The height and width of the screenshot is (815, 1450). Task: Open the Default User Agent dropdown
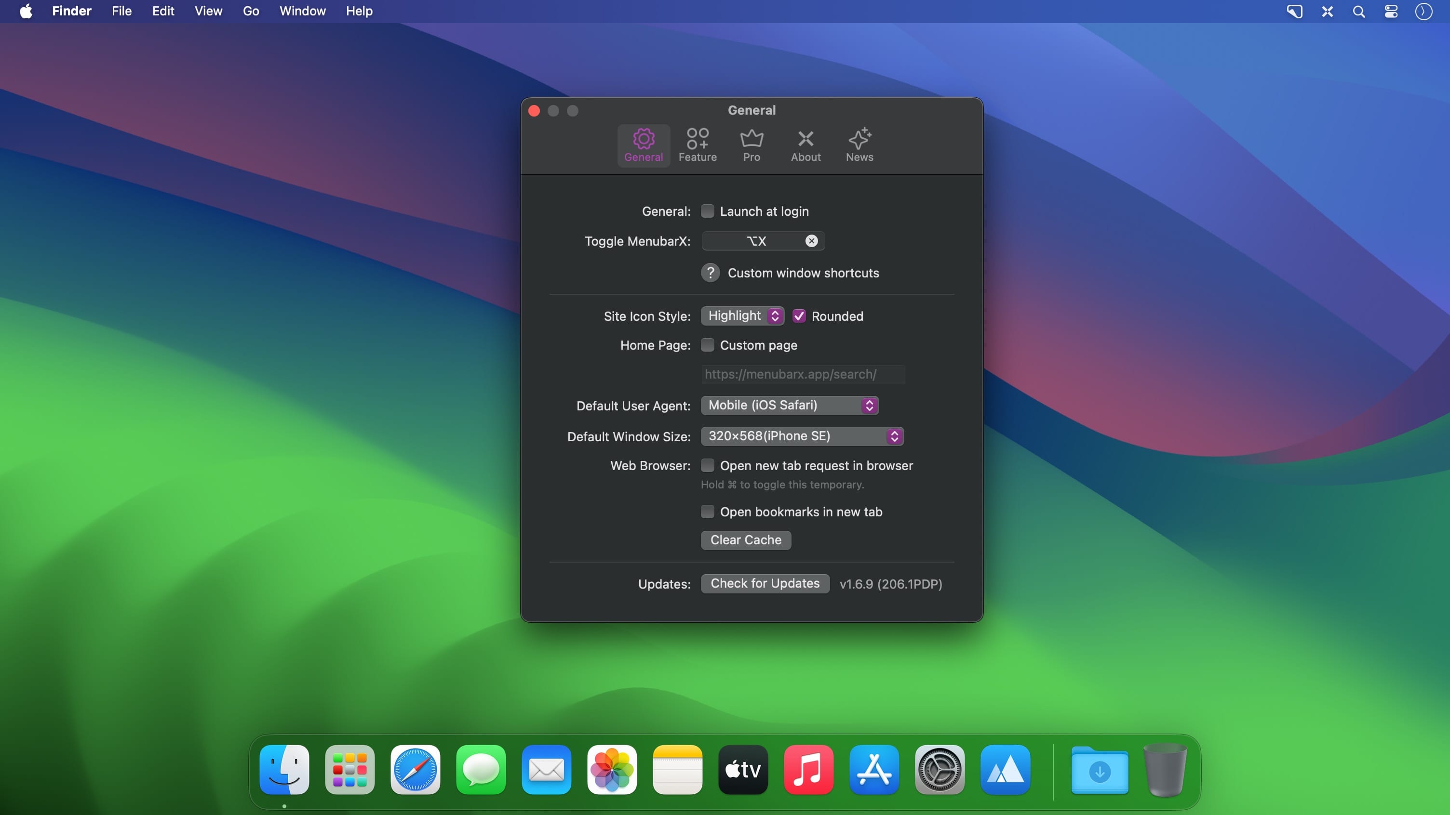click(x=790, y=405)
